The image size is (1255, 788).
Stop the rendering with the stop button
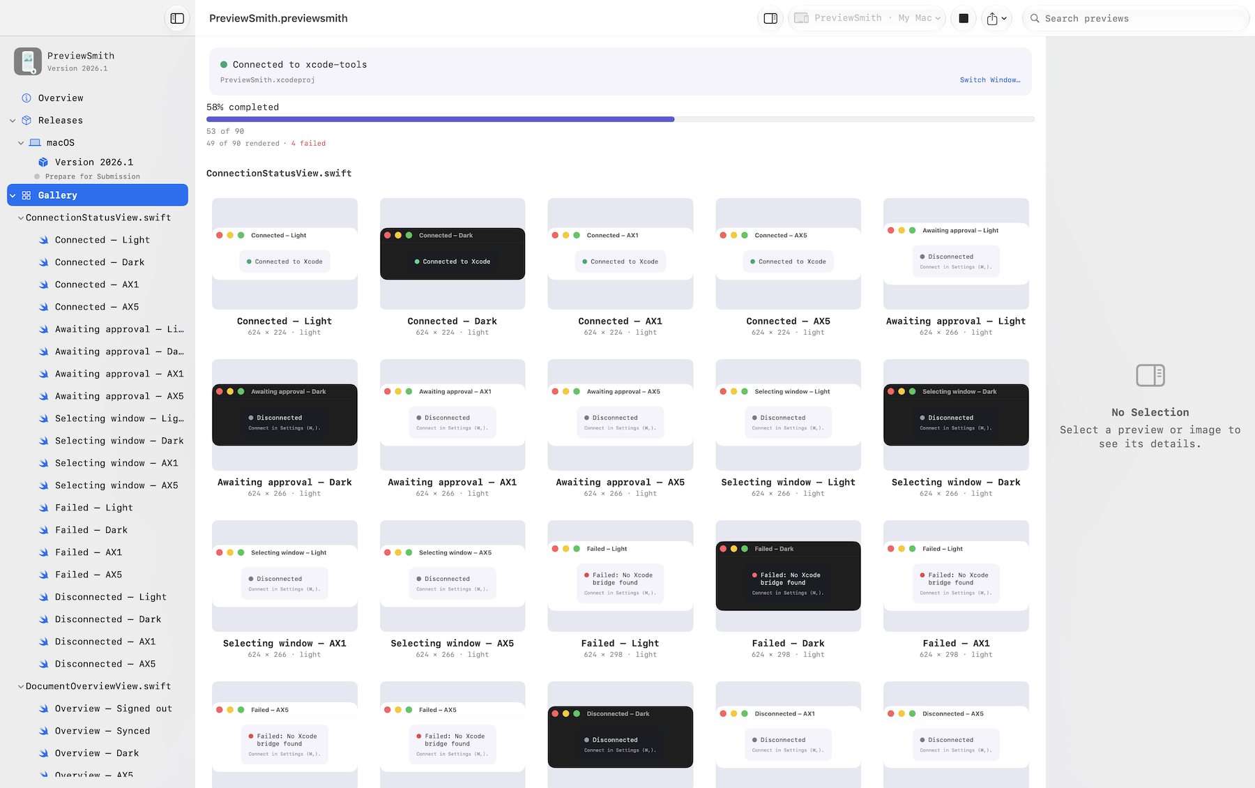click(x=964, y=18)
